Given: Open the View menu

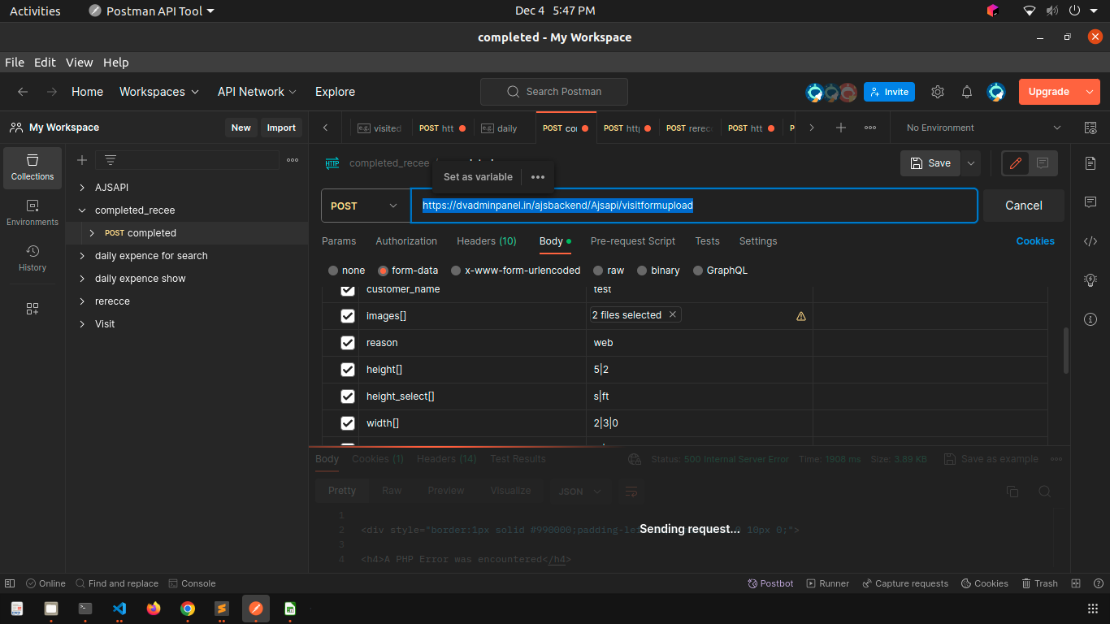Looking at the screenshot, I should 80,63.
